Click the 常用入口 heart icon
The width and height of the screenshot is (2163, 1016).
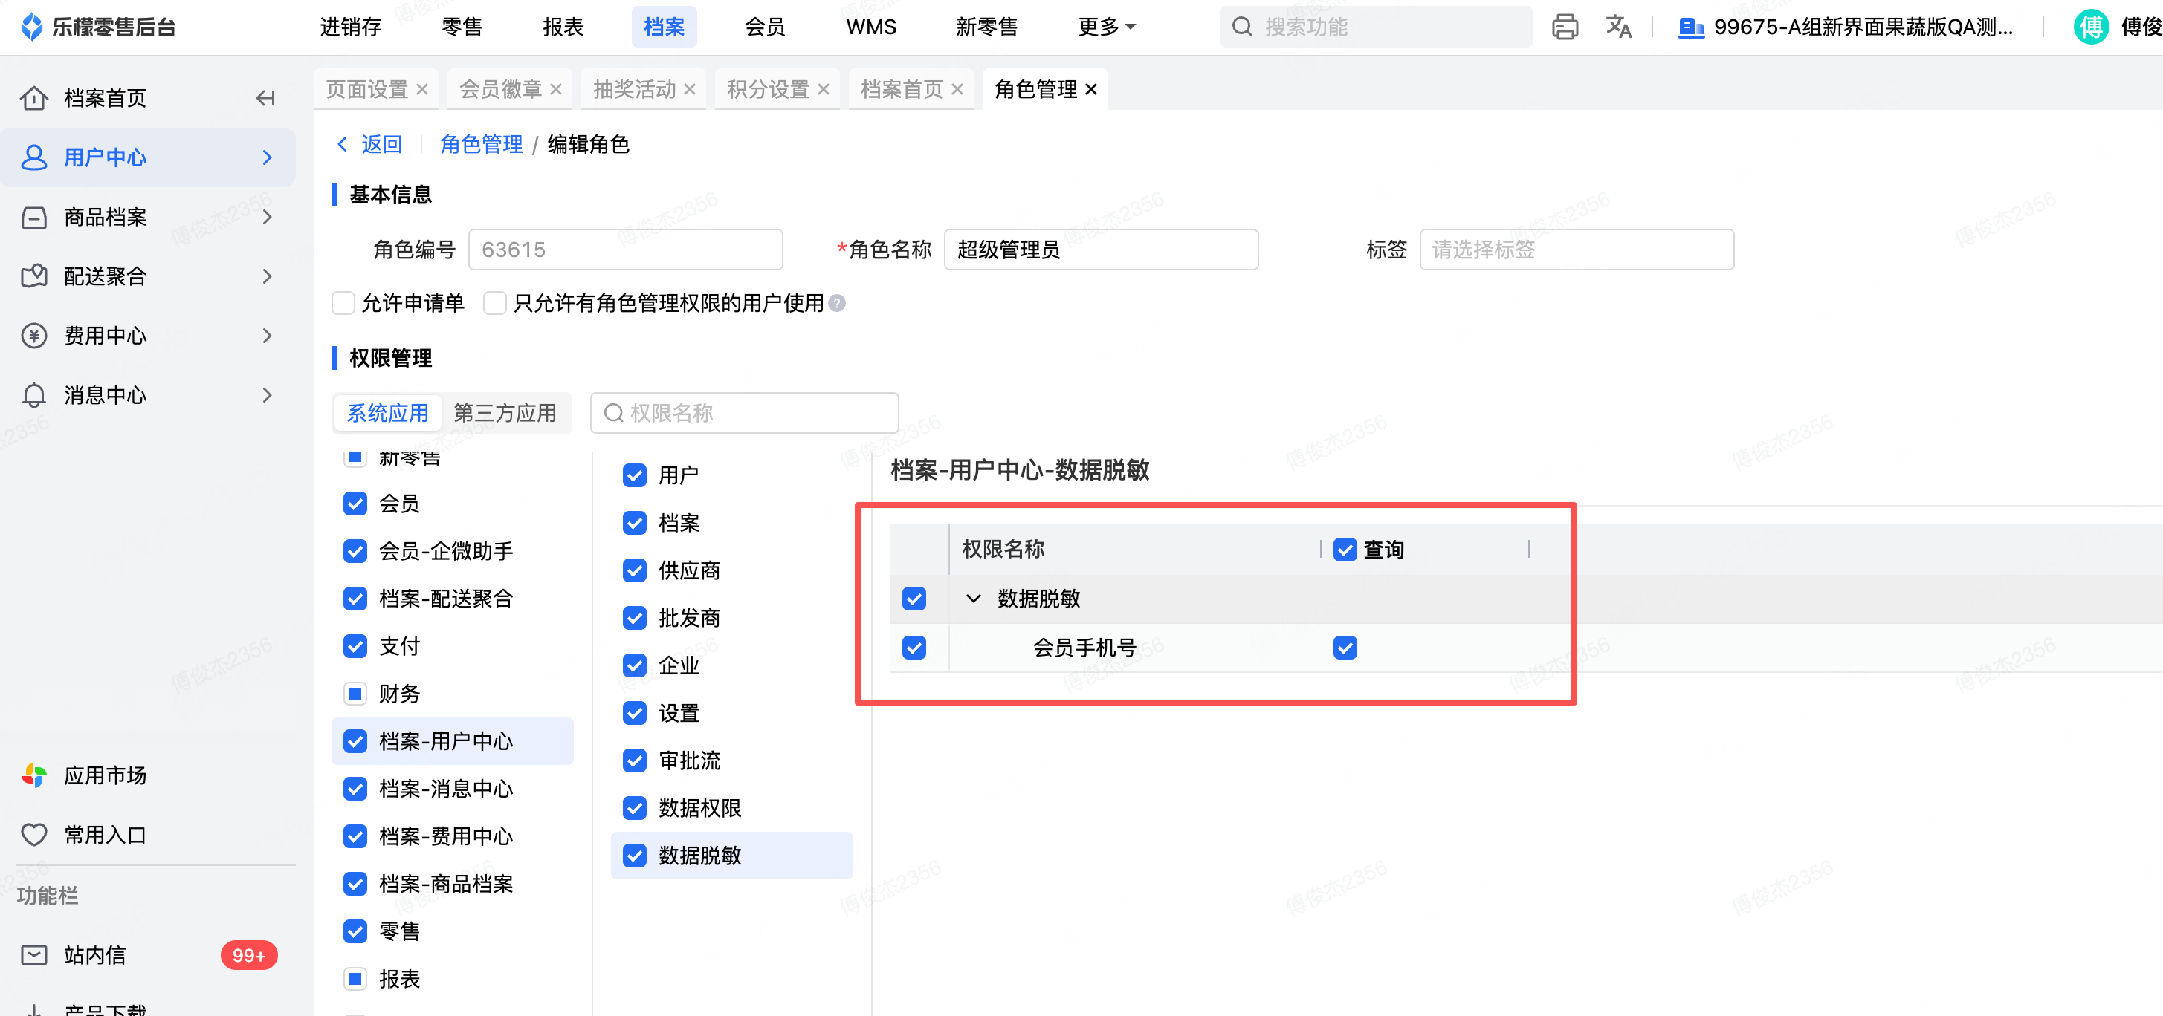pyautogui.click(x=33, y=835)
